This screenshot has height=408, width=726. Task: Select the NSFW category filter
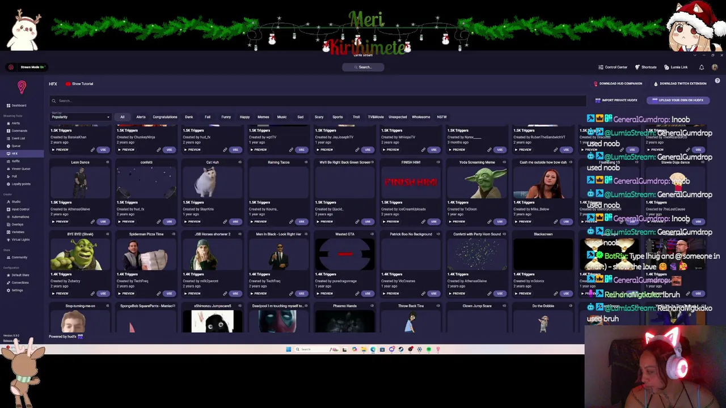click(x=442, y=117)
